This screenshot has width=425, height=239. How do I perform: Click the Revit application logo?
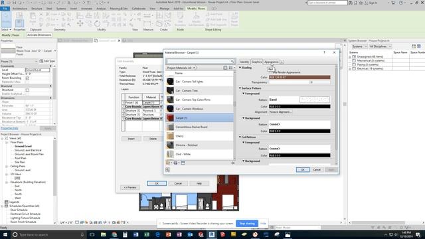(x=3, y=3)
